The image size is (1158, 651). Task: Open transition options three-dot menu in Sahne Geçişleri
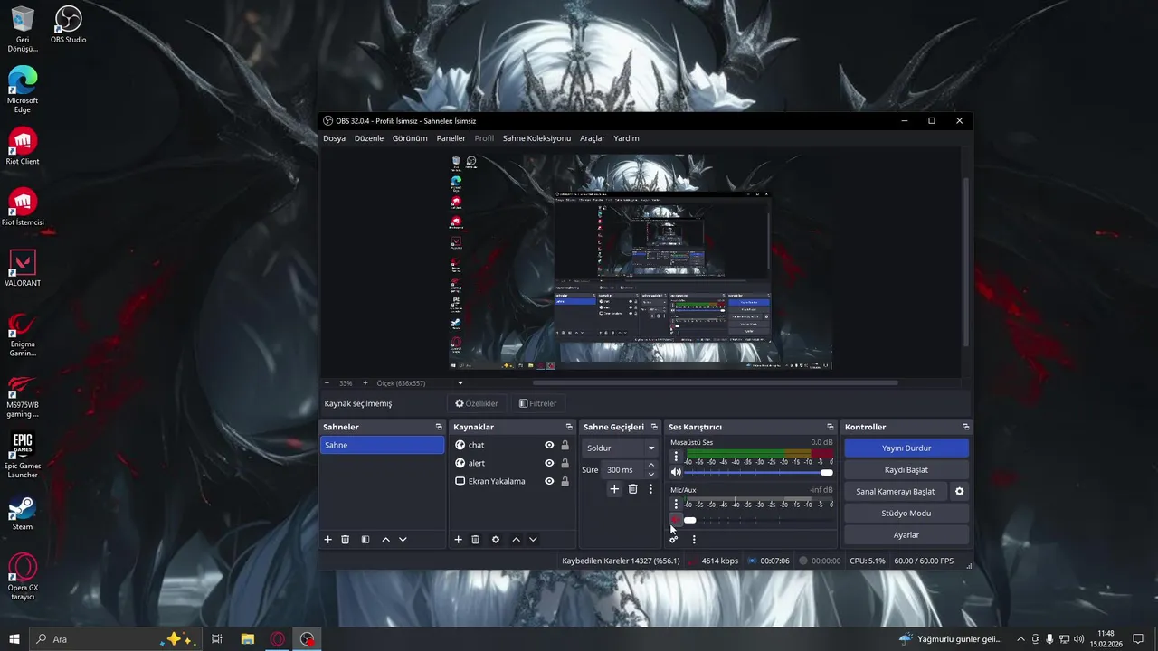point(650,489)
